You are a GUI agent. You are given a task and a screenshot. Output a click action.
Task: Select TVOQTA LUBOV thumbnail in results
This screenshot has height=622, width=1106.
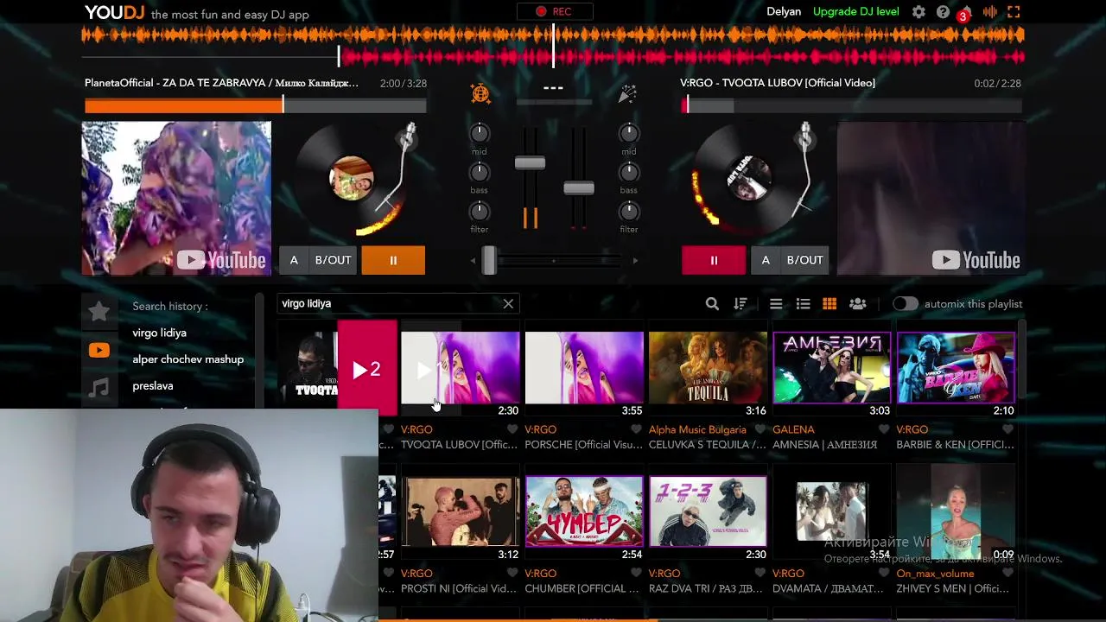(461, 367)
